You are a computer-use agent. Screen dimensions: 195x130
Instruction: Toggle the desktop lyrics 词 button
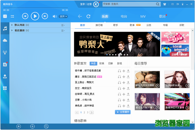coord(5,16)
